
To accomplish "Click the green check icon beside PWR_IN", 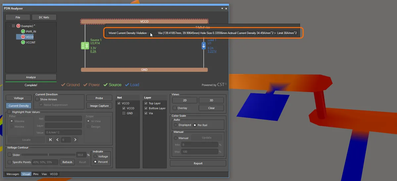I will tap(23, 31).
